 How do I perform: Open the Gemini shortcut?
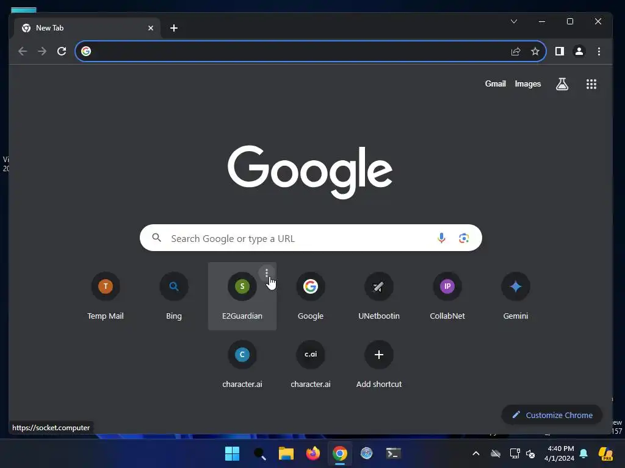point(516,296)
